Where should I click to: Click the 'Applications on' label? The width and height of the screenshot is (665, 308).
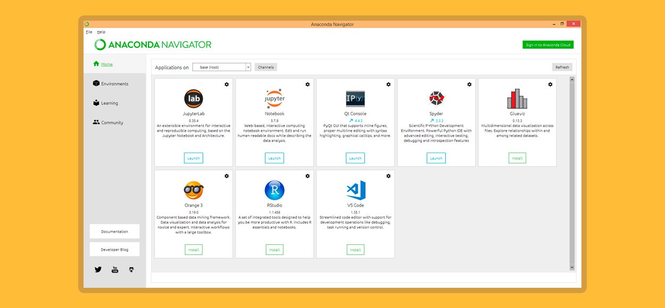click(172, 67)
